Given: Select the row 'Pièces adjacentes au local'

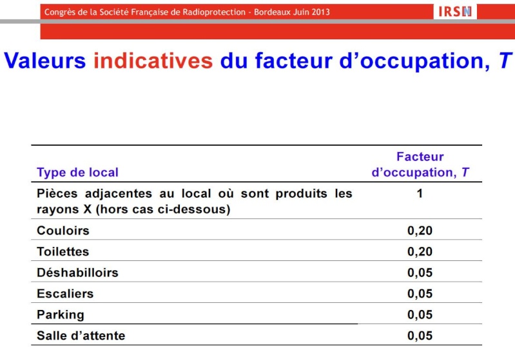Looking at the screenshot, I should [x=256, y=200].
